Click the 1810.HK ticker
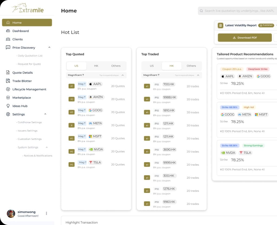This screenshot has width=277, height=225. click(x=169, y=110)
